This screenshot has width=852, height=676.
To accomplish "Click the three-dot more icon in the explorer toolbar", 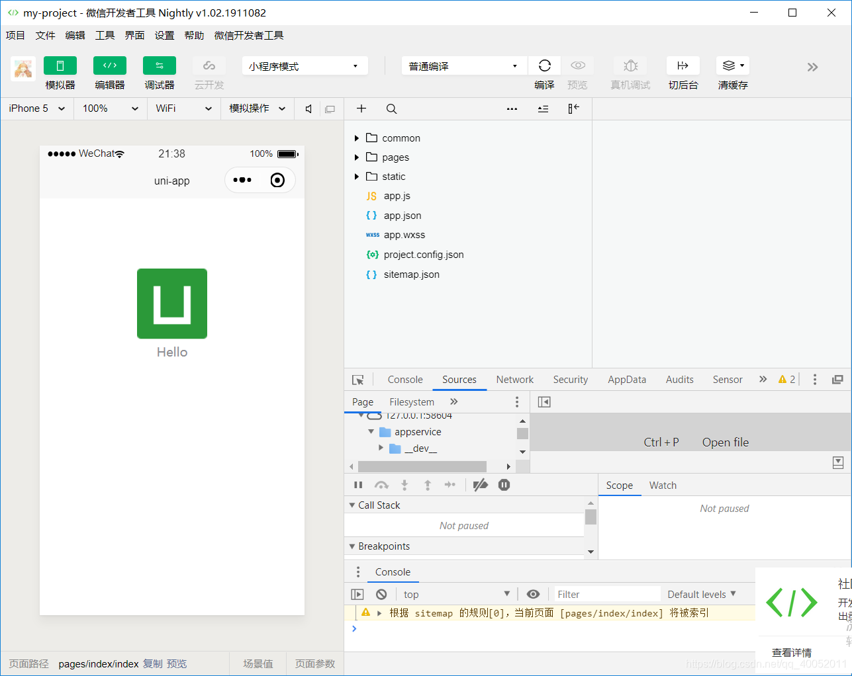I will click(512, 109).
